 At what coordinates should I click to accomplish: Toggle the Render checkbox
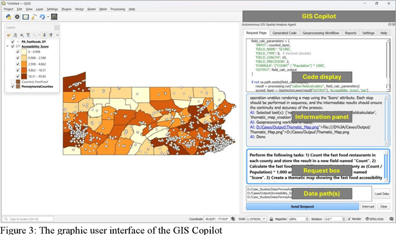(349, 219)
